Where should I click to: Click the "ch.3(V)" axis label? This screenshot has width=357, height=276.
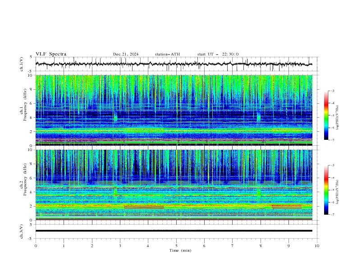coord(22,231)
